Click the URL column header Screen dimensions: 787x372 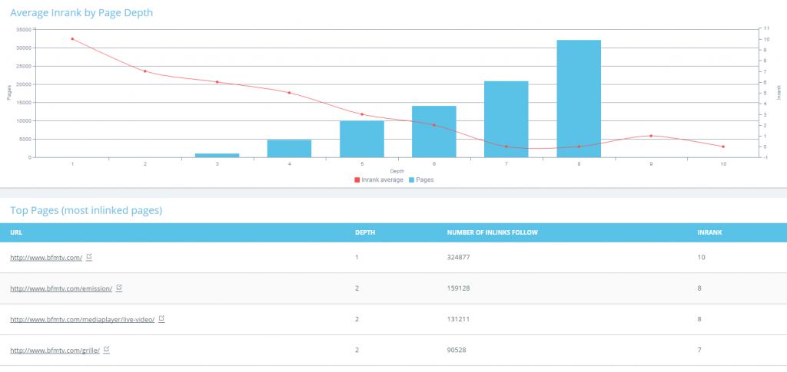pos(16,233)
